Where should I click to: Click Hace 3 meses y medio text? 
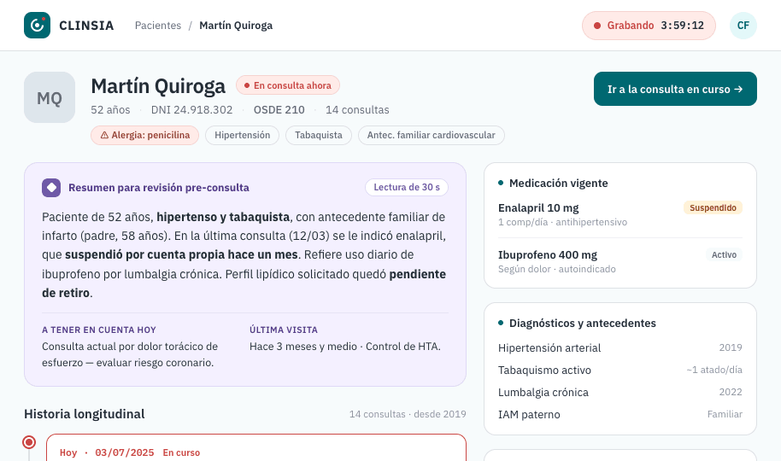(303, 347)
